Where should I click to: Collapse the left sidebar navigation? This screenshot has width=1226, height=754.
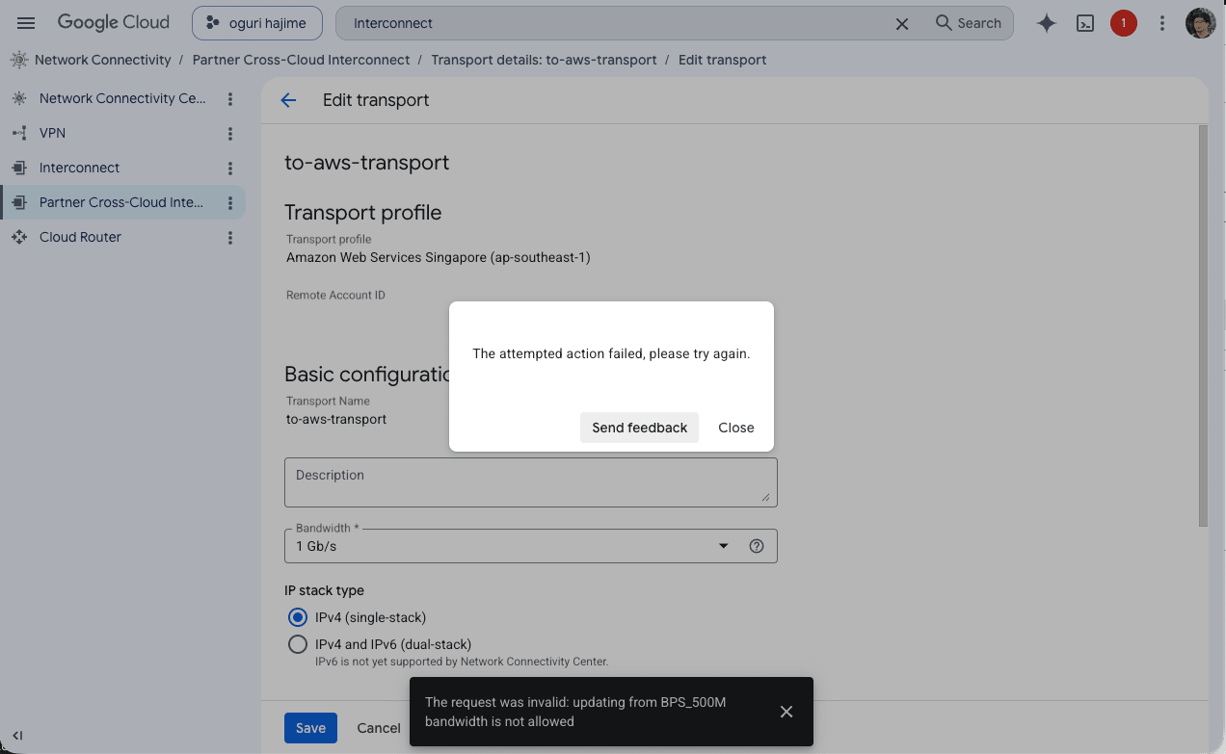(x=17, y=736)
